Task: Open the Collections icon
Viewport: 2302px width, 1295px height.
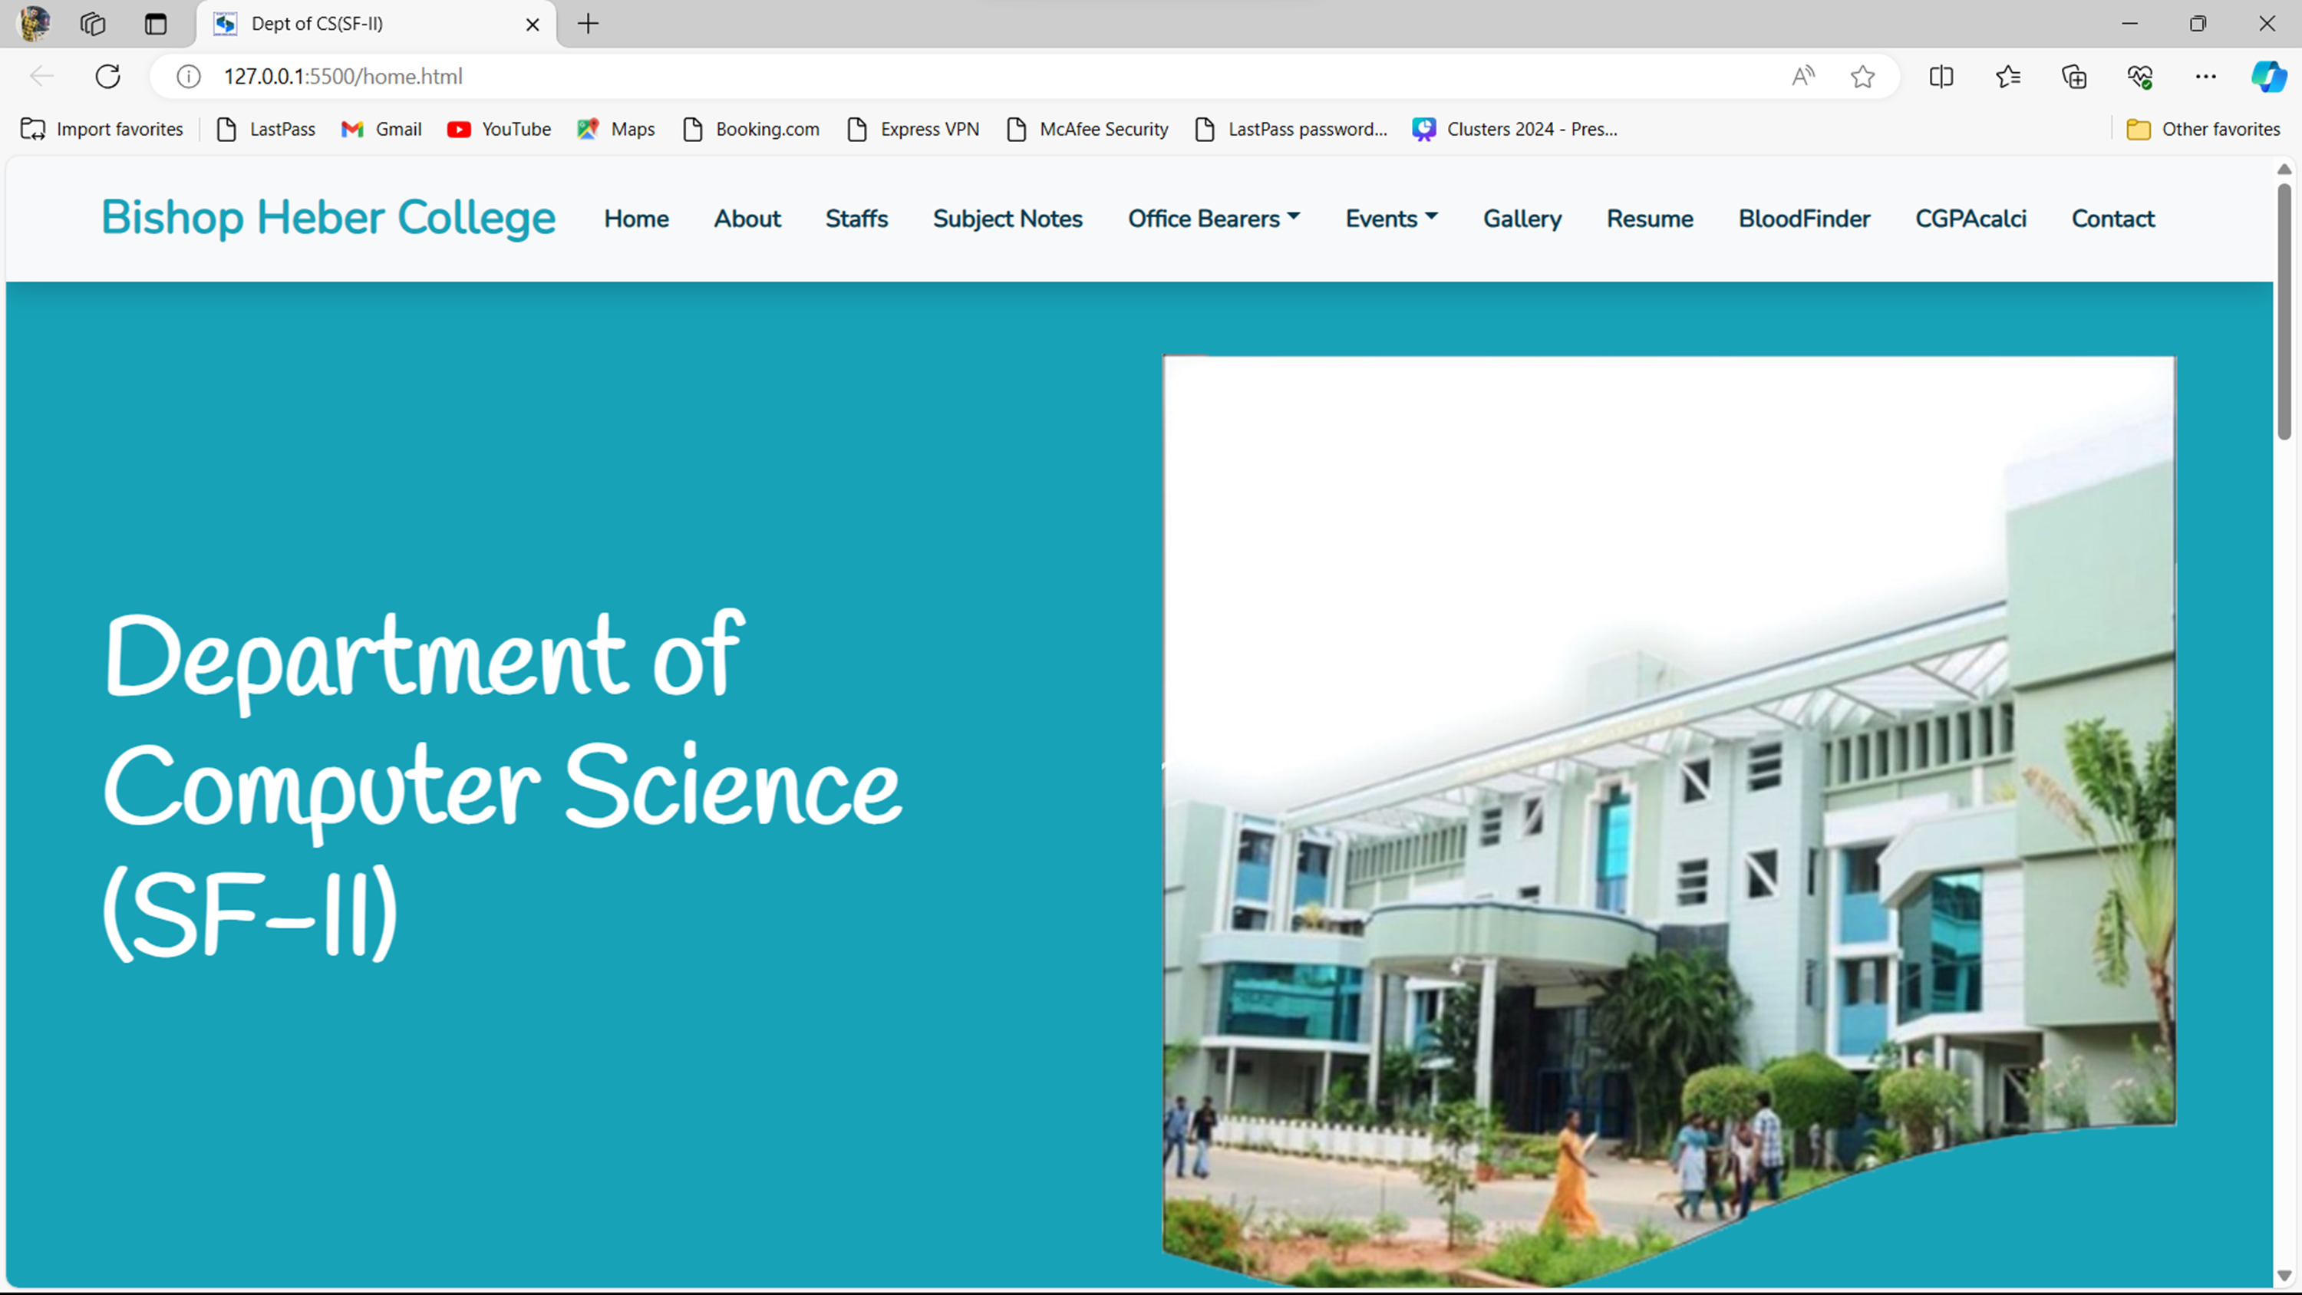Action: click(2074, 77)
